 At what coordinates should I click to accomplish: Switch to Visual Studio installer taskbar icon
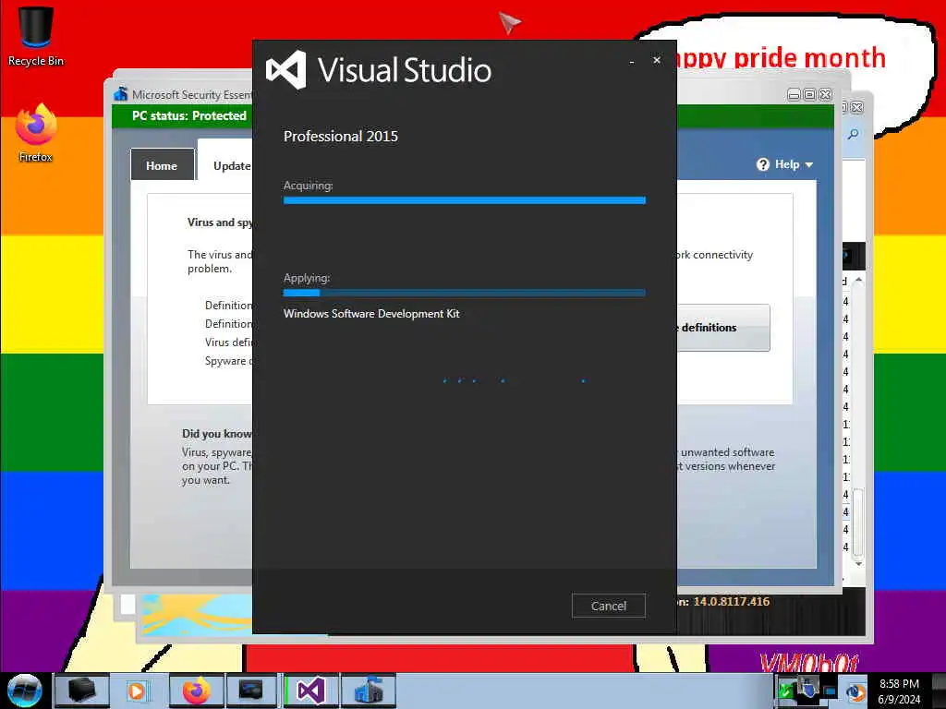point(310,691)
